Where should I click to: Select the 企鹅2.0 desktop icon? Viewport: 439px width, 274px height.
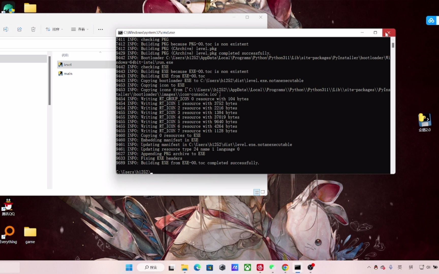(x=425, y=123)
